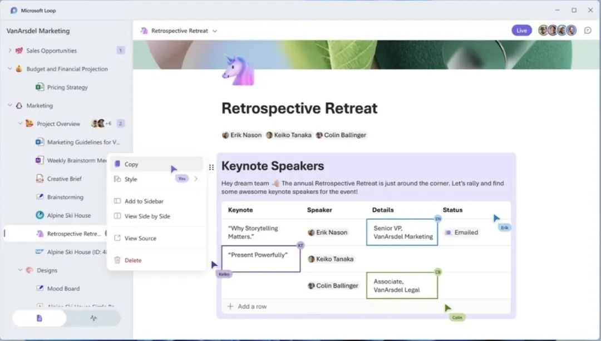Screen dimensions: 601x341
Task: Click the Style submenu chevron arrow
Action: click(x=196, y=179)
